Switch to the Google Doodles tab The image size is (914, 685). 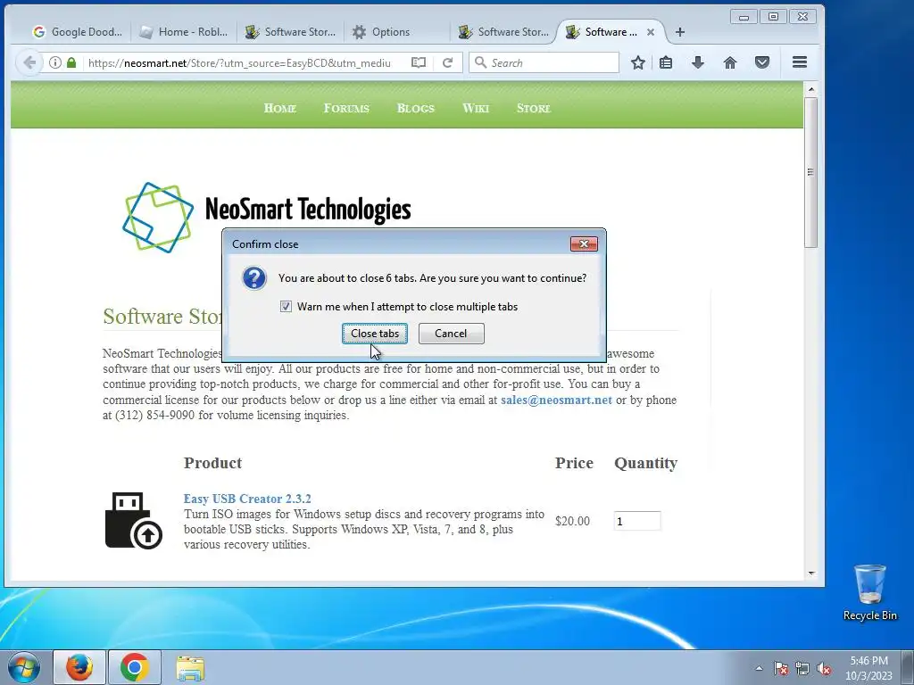tap(78, 32)
